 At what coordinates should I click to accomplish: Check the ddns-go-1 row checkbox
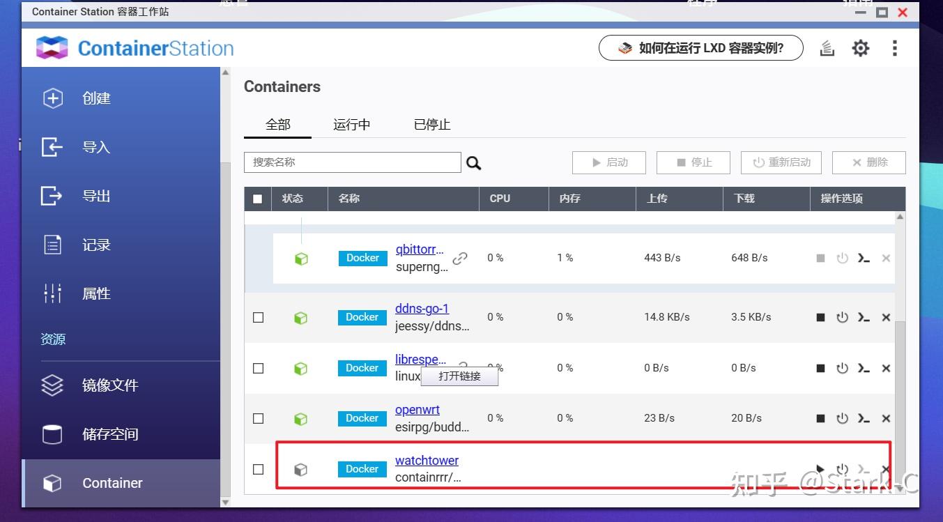point(258,318)
